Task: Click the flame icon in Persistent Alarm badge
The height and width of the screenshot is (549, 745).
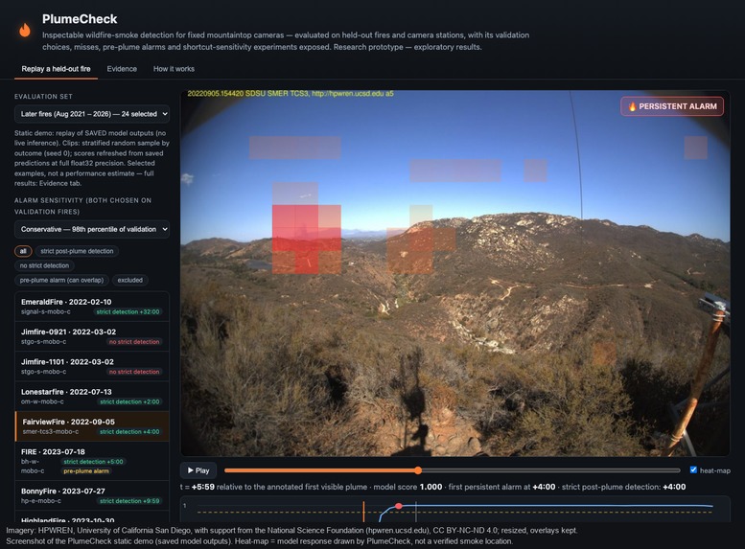Action: 632,107
